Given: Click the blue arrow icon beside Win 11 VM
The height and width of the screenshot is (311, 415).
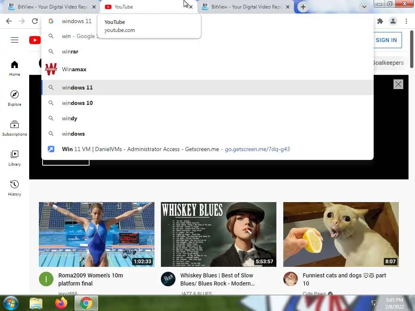Looking at the screenshot, I should 51,149.
